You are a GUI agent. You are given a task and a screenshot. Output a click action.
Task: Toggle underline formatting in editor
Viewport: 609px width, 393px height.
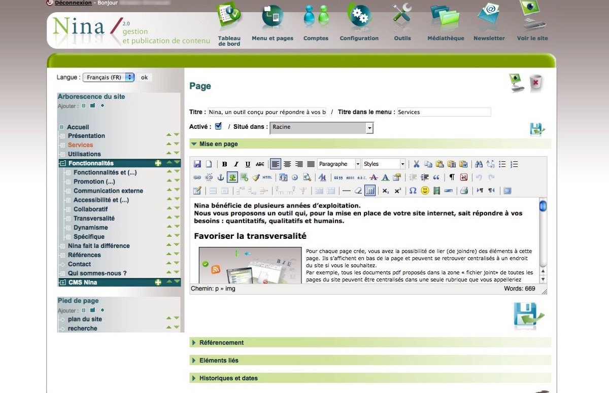[248, 164]
